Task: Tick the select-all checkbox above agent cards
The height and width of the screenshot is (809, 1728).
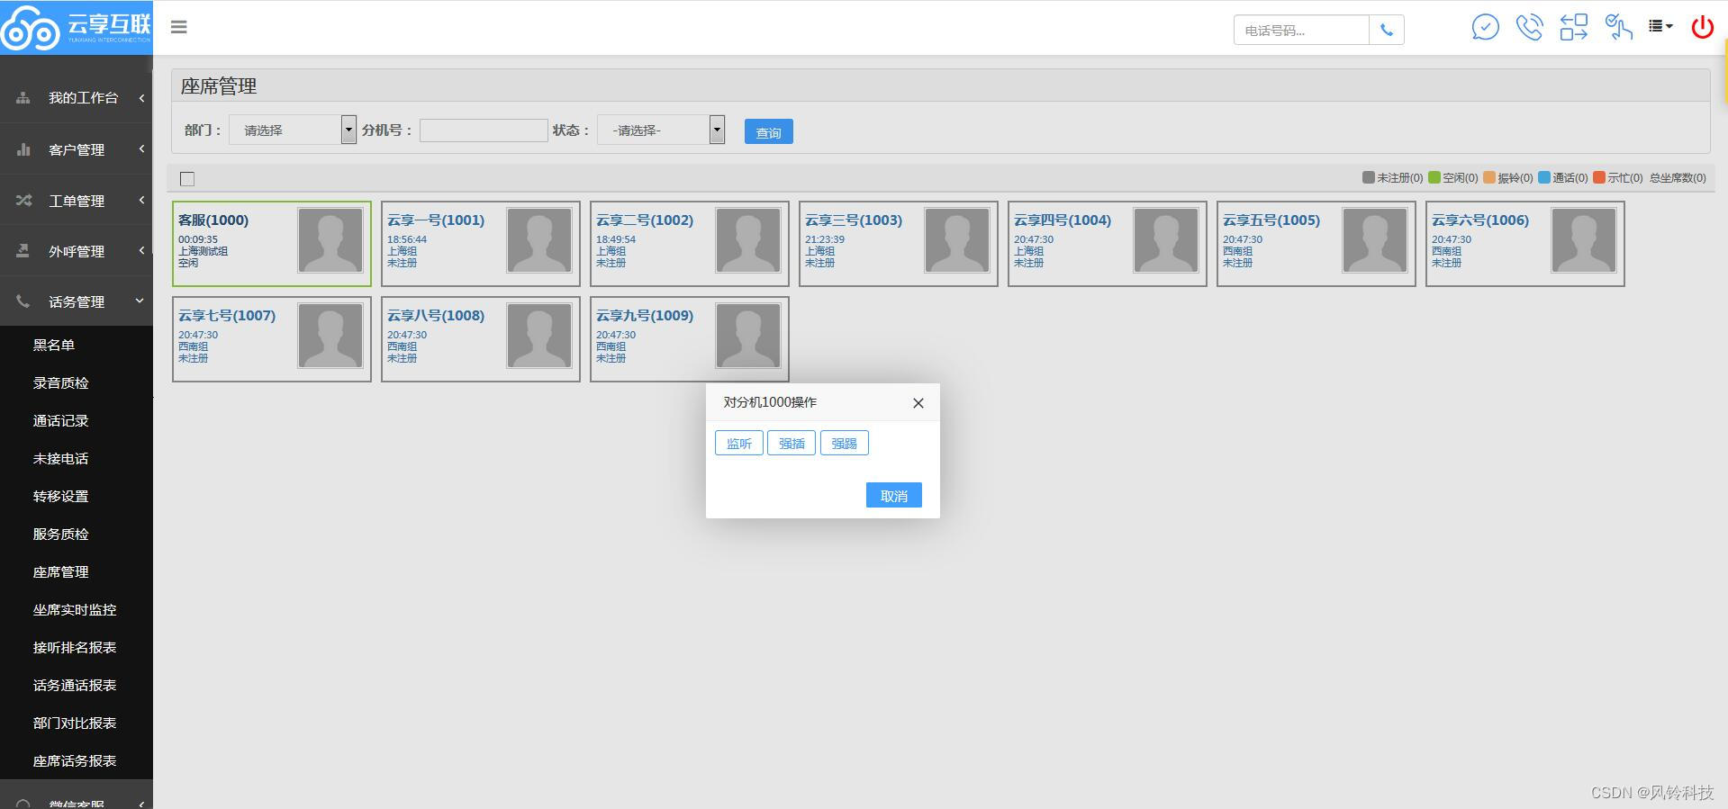Action: (x=187, y=179)
